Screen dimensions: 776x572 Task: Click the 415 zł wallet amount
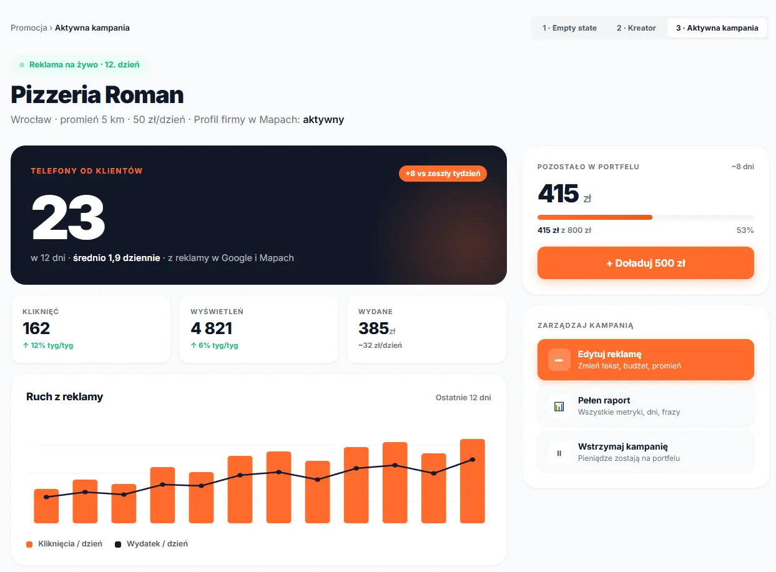564,194
